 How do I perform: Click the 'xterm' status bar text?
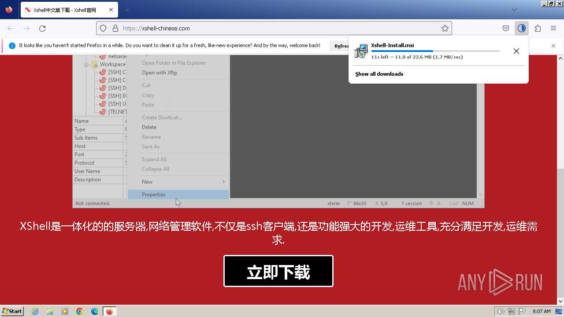[x=334, y=203]
